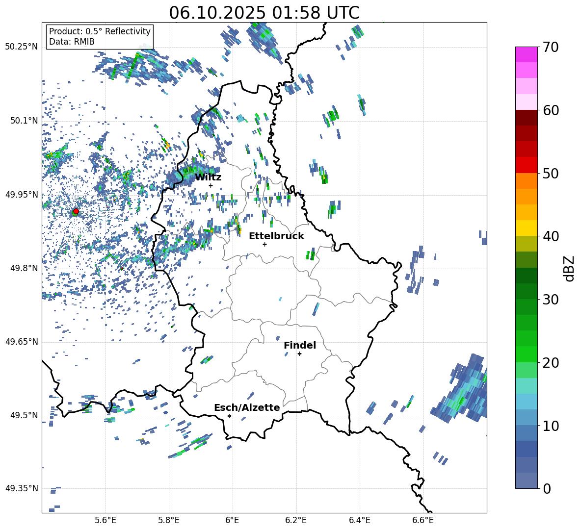Click the 49.8°N latitude label
The height and width of the screenshot is (530, 581).
[x=24, y=268]
